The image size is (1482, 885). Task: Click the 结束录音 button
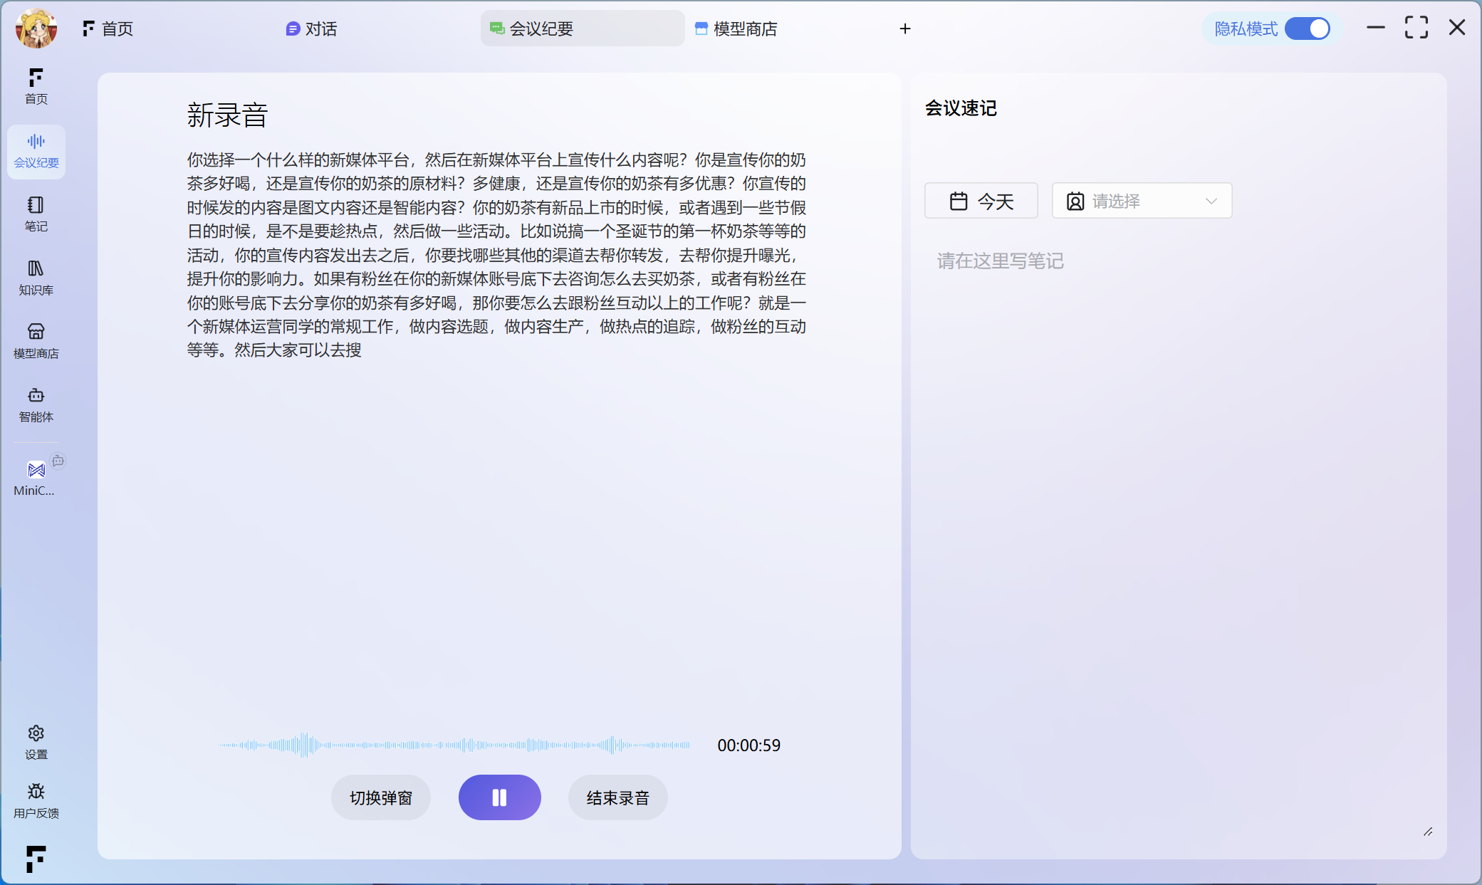tap(617, 797)
